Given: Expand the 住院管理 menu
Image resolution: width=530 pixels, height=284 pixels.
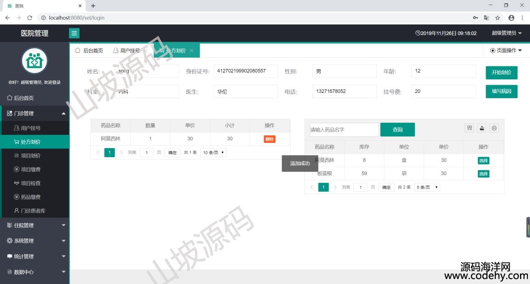Looking at the screenshot, I should 34,226.
